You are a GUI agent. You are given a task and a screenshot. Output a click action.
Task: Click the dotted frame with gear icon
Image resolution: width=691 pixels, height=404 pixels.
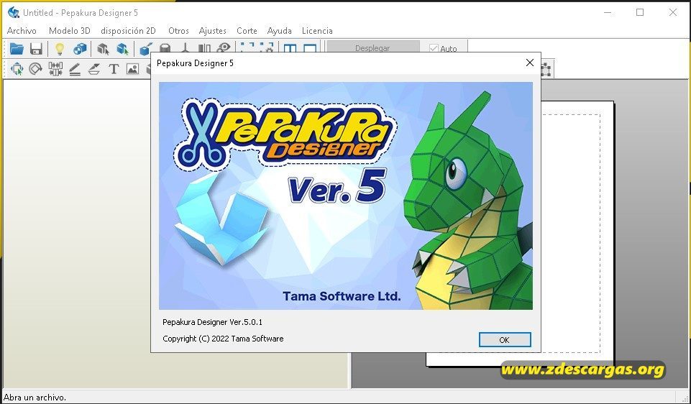(267, 47)
